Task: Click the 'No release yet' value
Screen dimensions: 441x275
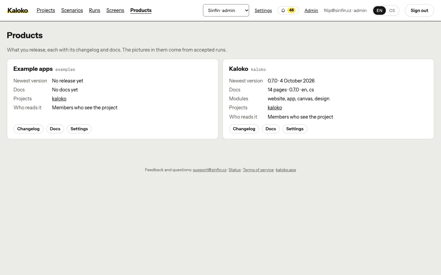Action: pos(68,81)
